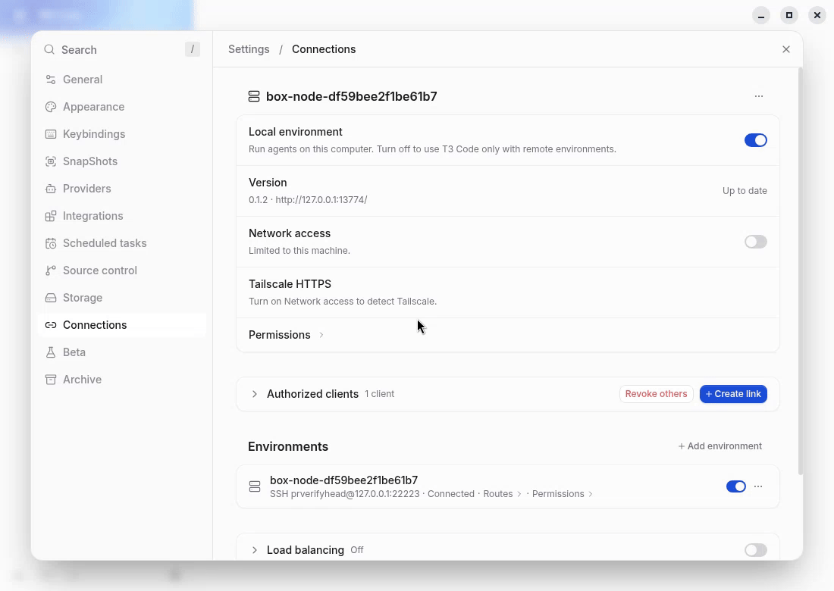Viewport: 834px width, 591px height.
Task: Click the 0.1.2 http://127.0.0.1:13774/ version text
Action: click(308, 200)
